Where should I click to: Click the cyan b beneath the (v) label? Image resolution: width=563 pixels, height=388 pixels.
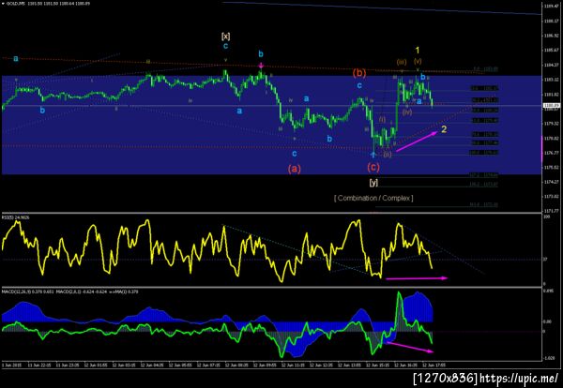pos(423,77)
